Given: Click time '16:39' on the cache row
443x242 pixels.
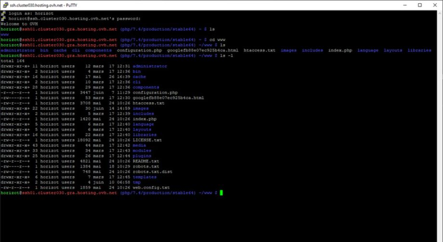Looking at the screenshot, I should (x=123, y=77).
